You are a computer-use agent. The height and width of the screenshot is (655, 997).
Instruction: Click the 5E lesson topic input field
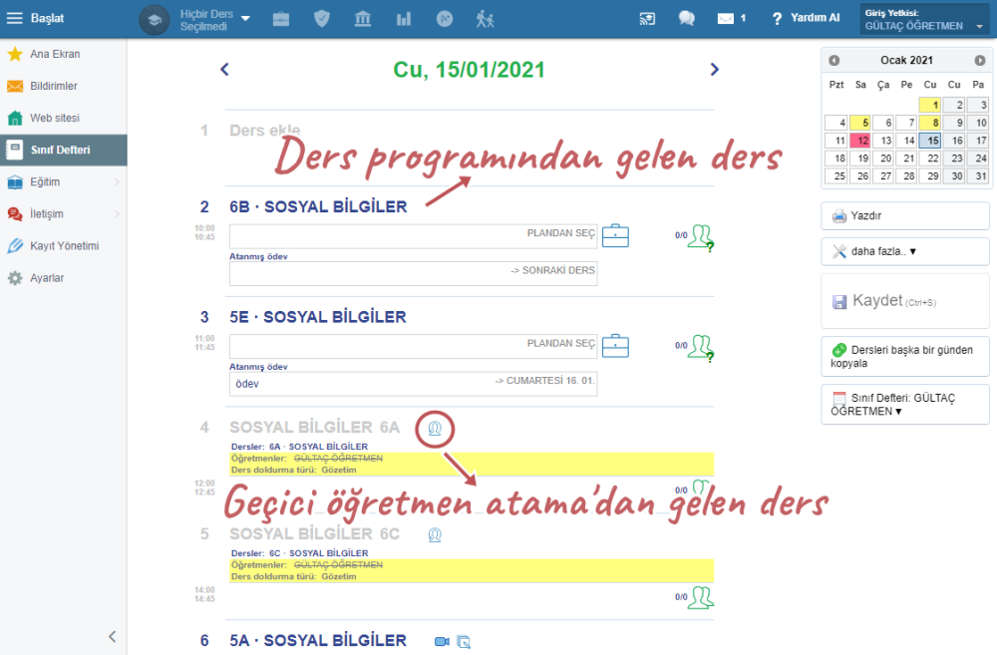pos(414,347)
